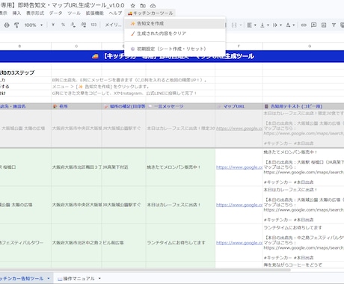Select cell JR高架下付近

pyautogui.click(x=123, y=167)
